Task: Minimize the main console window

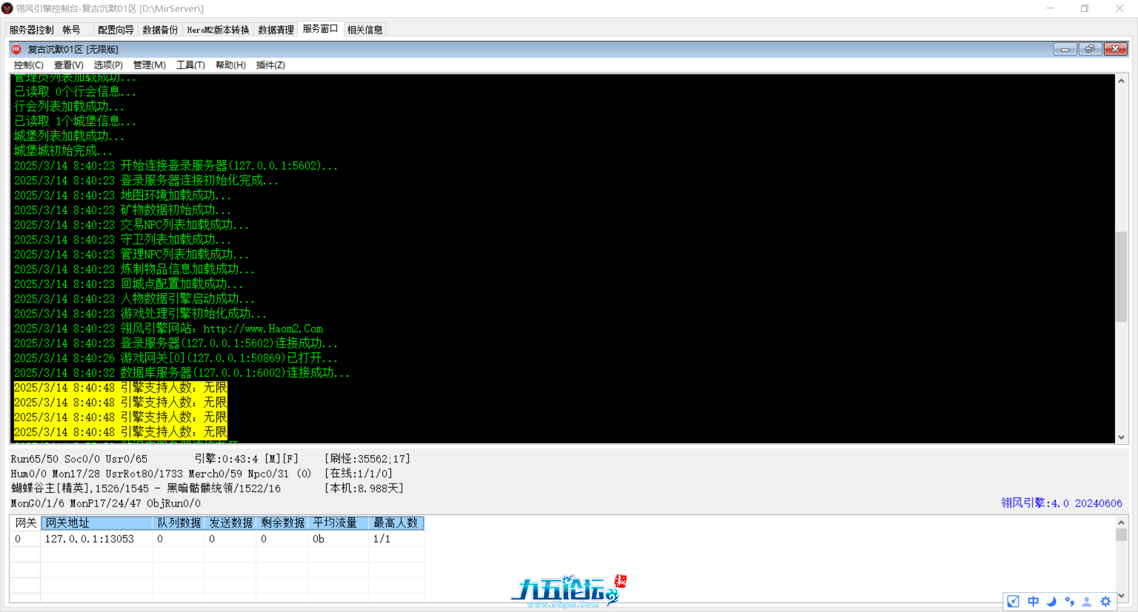Action: coord(1050,8)
